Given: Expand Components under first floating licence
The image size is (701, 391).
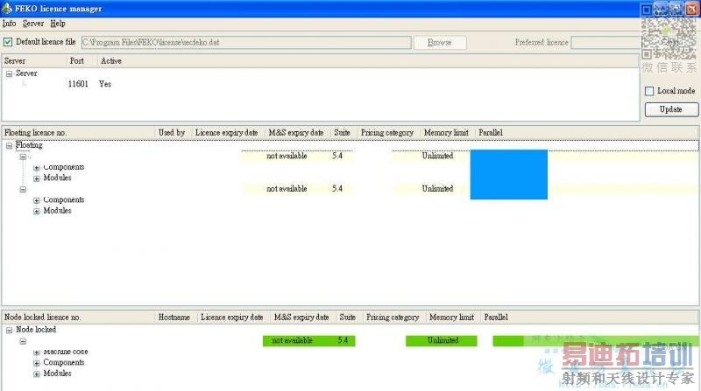Looking at the screenshot, I should (x=37, y=168).
